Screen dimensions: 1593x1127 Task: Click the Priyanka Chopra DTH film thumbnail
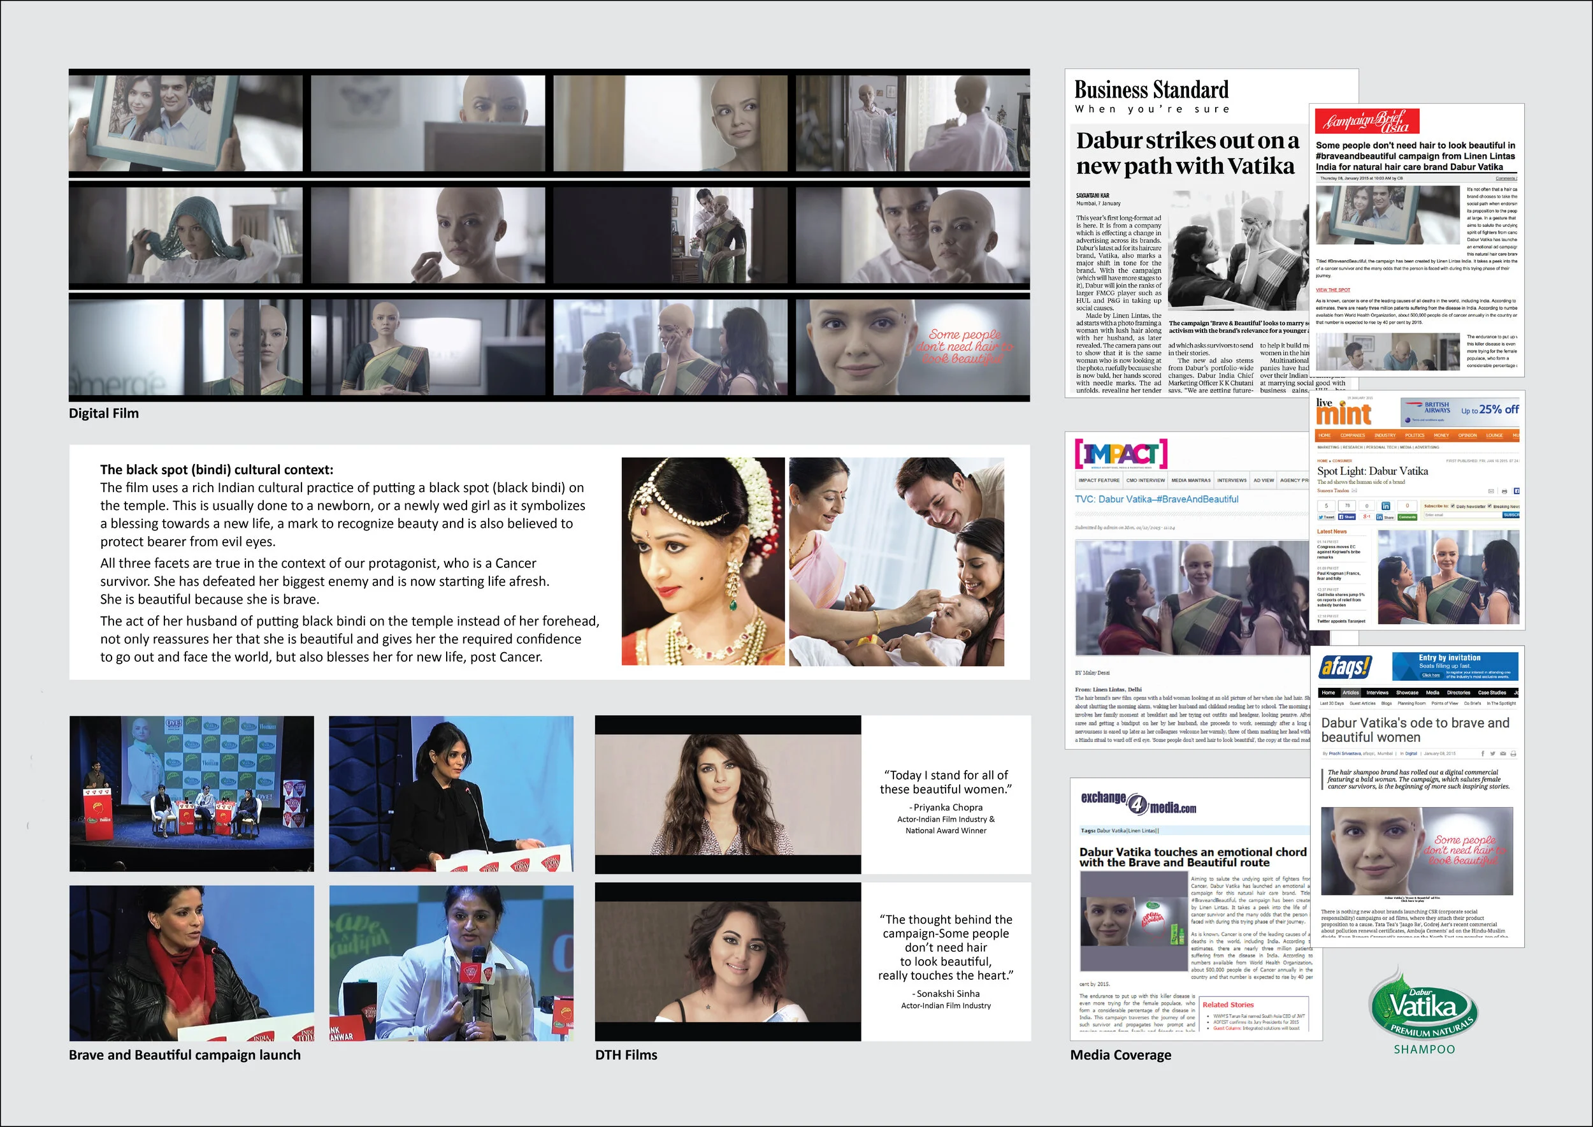[x=727, y=795]
